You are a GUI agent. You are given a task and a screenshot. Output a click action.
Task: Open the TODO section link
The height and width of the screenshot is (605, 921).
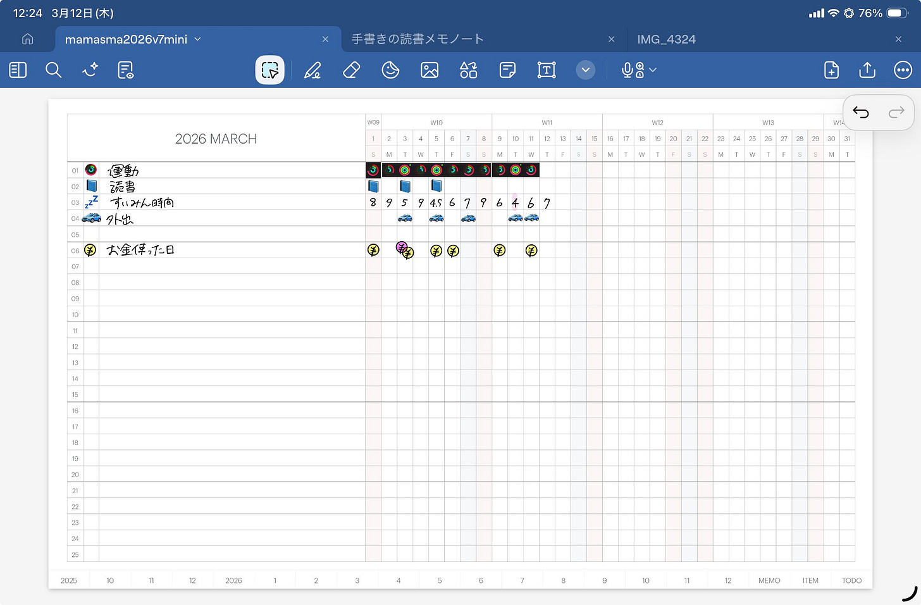pyautogui.click(x=851, y=580)
